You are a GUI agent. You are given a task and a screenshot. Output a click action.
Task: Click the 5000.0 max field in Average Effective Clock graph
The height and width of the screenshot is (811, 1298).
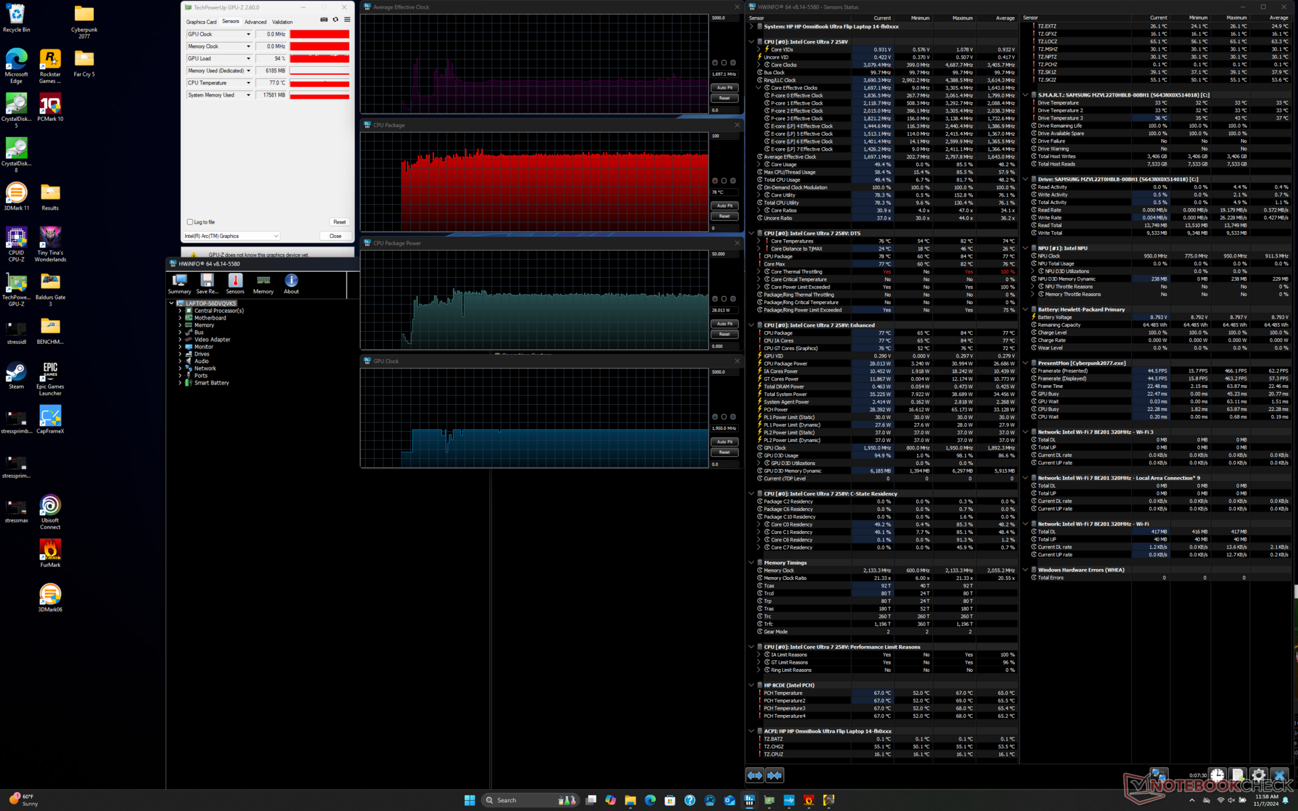(x=725, y=18)
